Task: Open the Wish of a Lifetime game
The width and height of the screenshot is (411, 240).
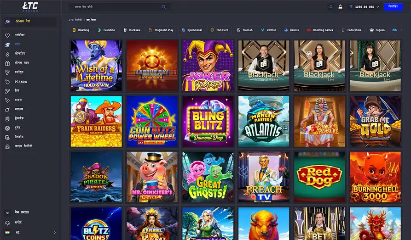Action: click(96, 66)
